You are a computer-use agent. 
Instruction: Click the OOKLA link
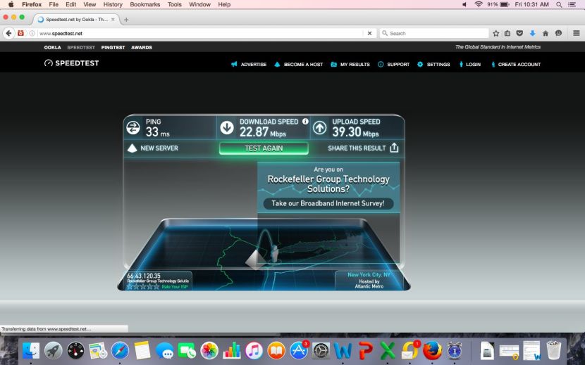point(53,48)
